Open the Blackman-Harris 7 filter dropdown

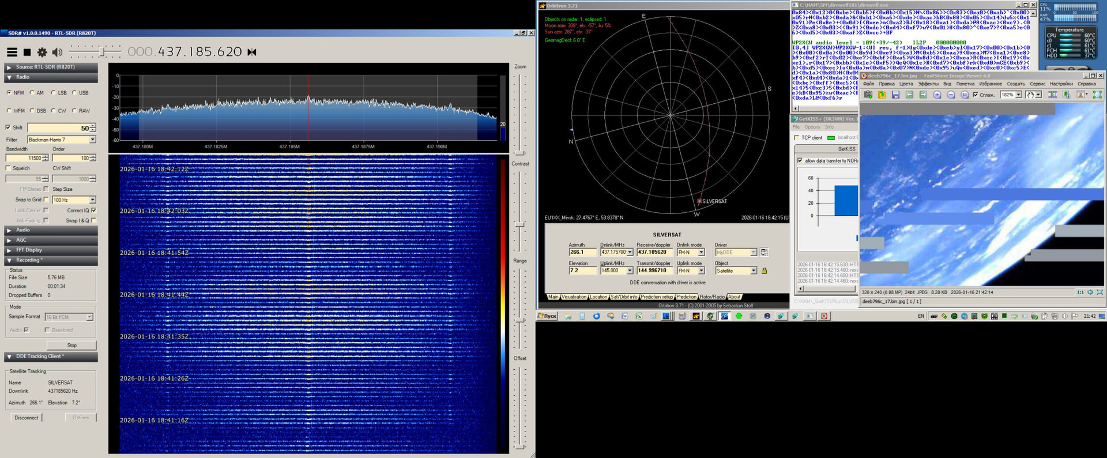[92, 140]
